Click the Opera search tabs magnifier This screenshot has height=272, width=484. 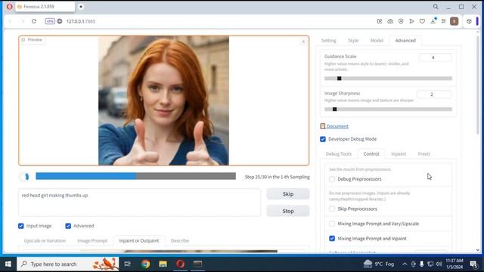(x=436, y=7)
